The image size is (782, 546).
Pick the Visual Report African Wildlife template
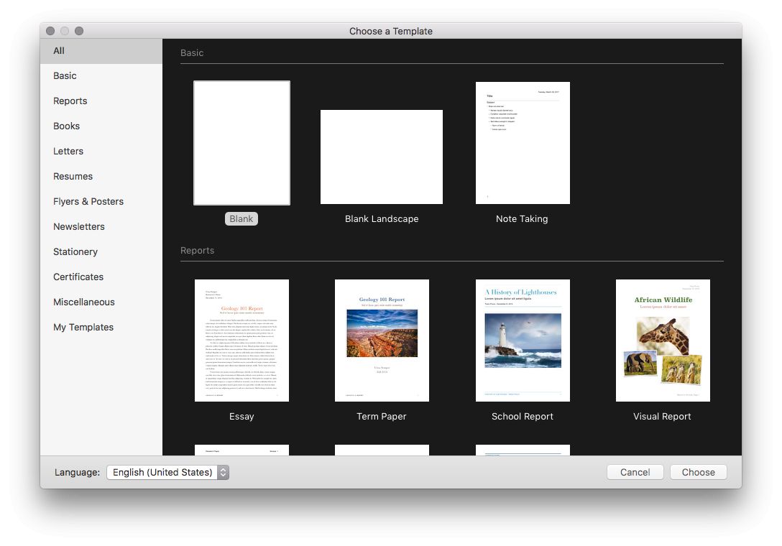click(x=662, y=341)
